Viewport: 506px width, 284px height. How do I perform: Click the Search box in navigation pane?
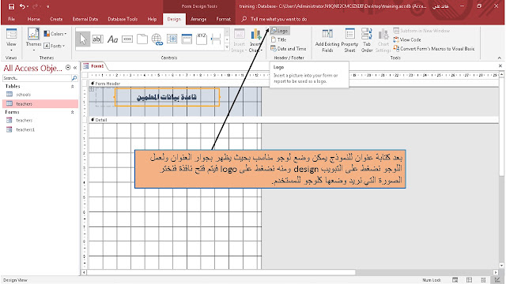[x=37, y=78]
